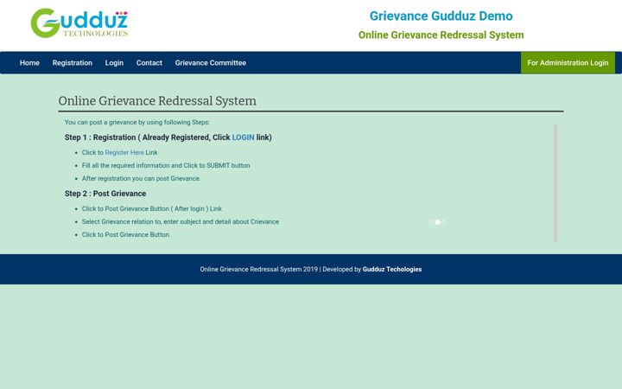Click the footer text 'Online Grievance Redressal System 2019'

[x=258, y=269]
